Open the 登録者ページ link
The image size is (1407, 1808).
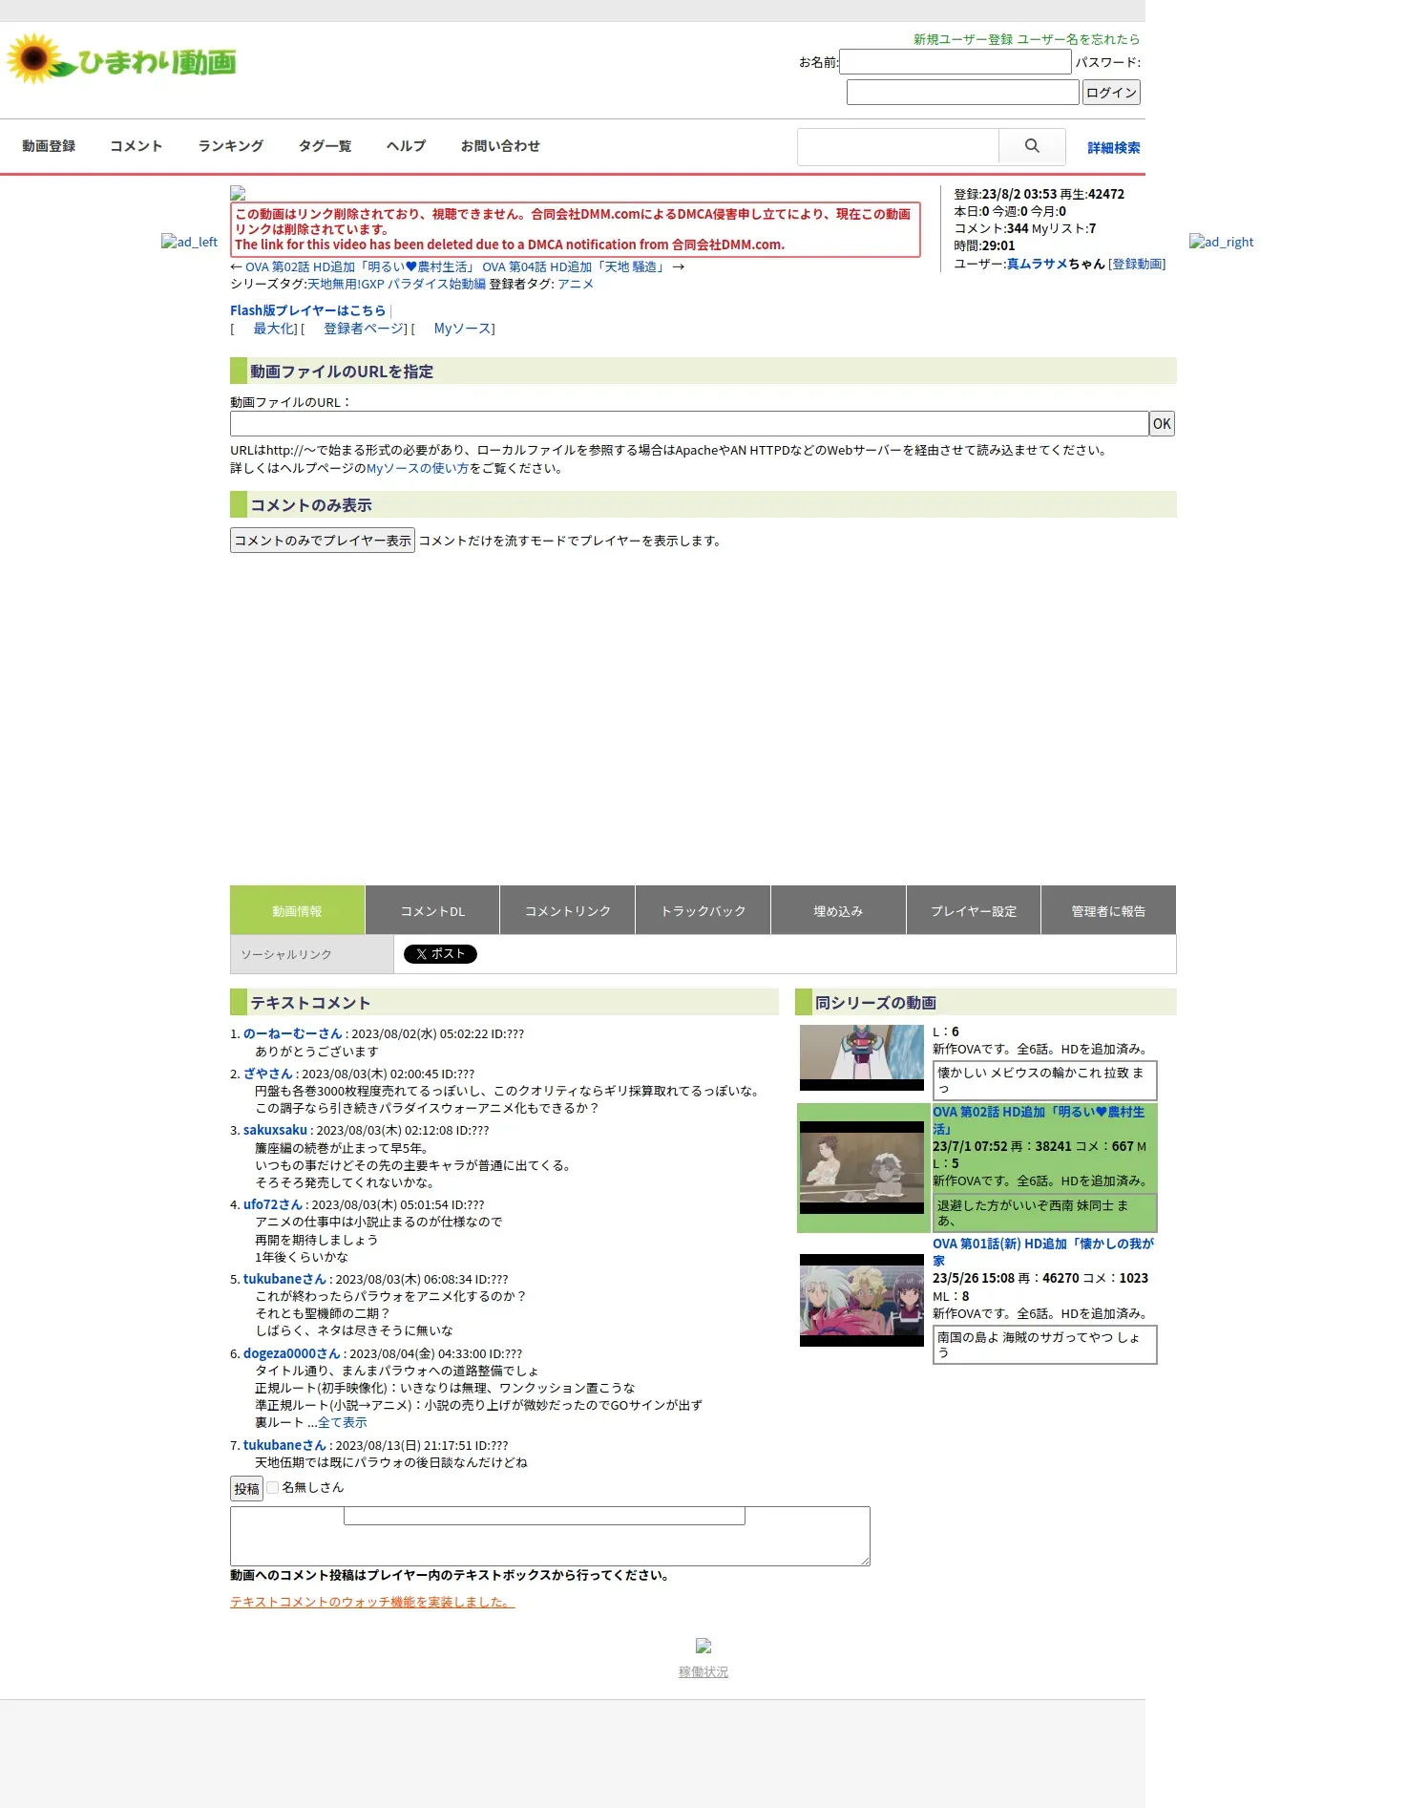click(x=364, y=329)
